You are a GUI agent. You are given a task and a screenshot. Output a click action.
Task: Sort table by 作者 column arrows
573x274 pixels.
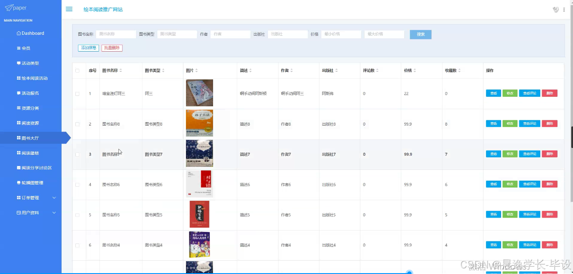291,71
